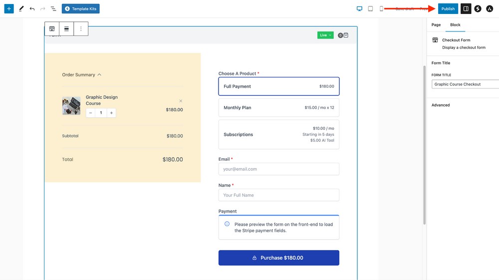499x280 pixels.
Task: Open the SureCart panel icon
Action: tap(478, 8)
